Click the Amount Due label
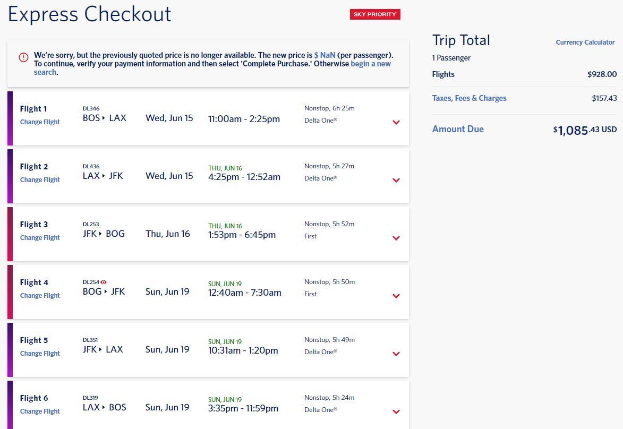 [458, 129]
